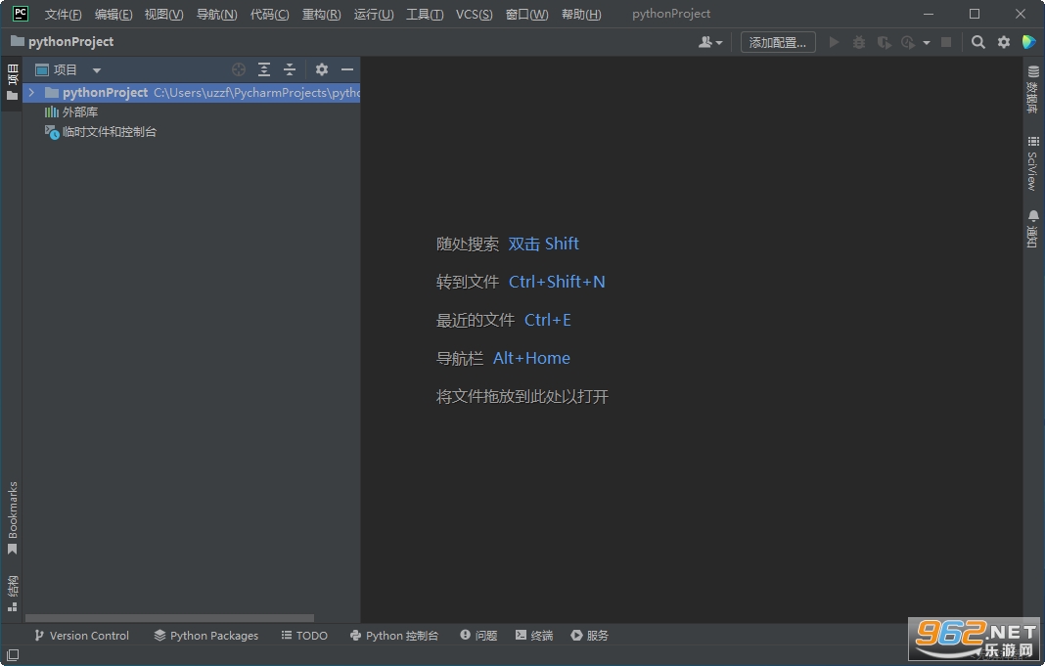
Task: Open the 帮助(H) menu
Action: (x=581, y=14)
